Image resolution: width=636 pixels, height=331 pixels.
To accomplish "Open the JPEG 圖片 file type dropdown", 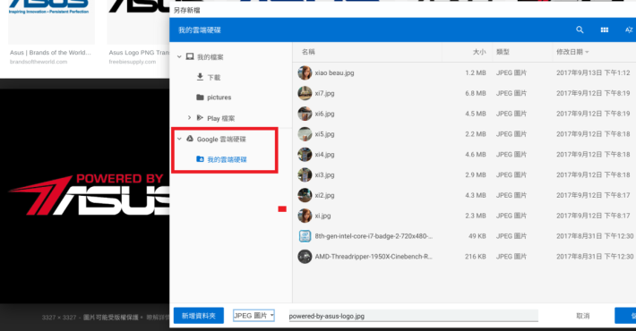I will (x=254, y=315).
